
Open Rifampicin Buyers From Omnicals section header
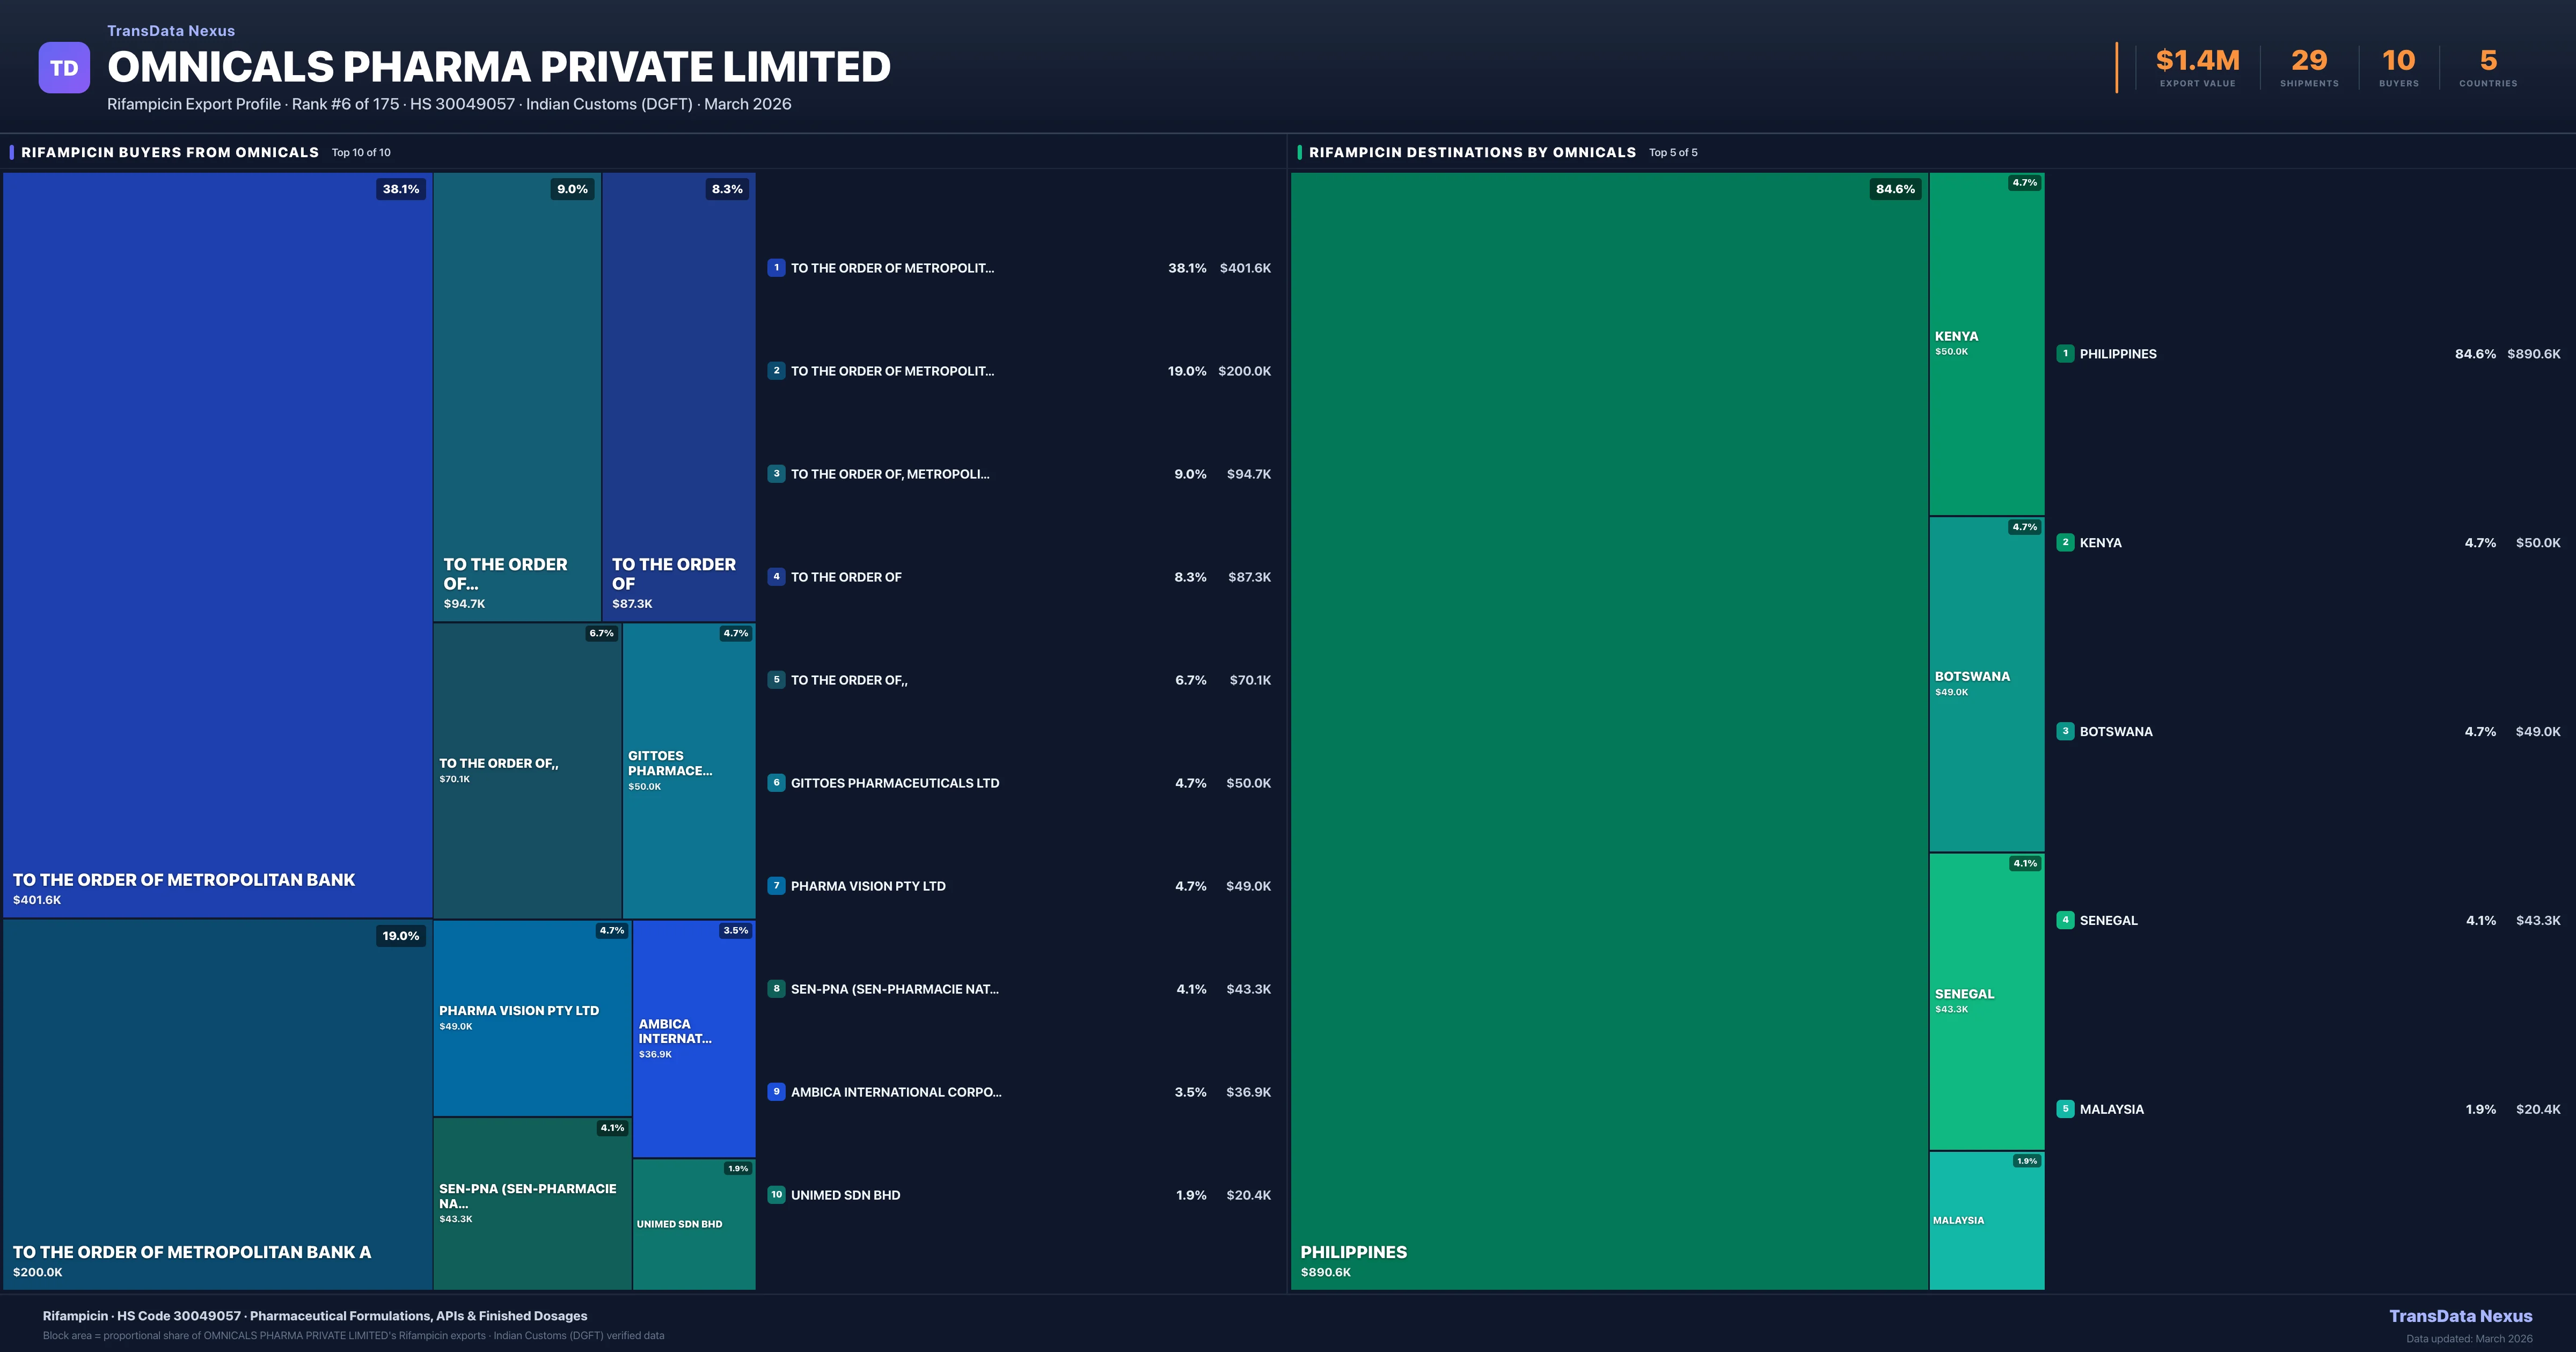point(170,152)
